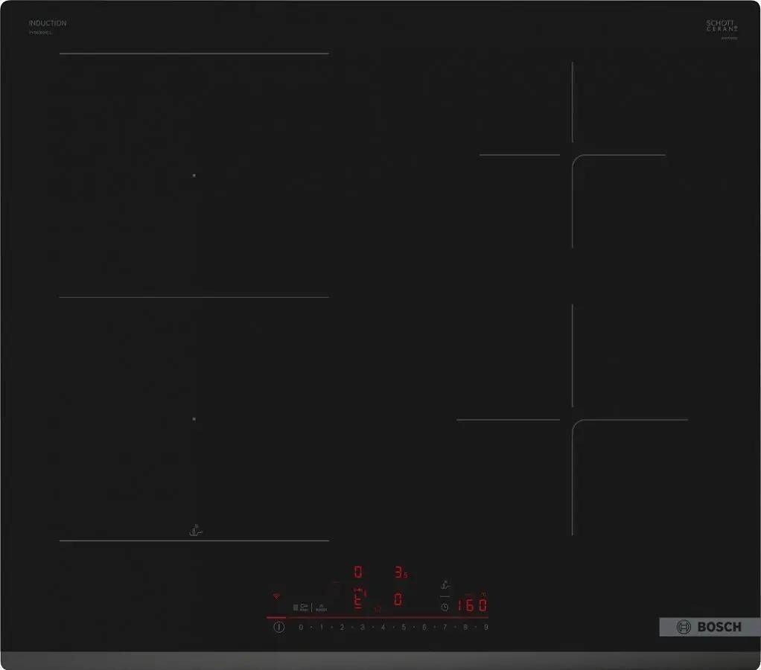Viewport: 761px width, 670px height.
Task: Select the rear-right zone display showing 3.
Action: point(401,572)
